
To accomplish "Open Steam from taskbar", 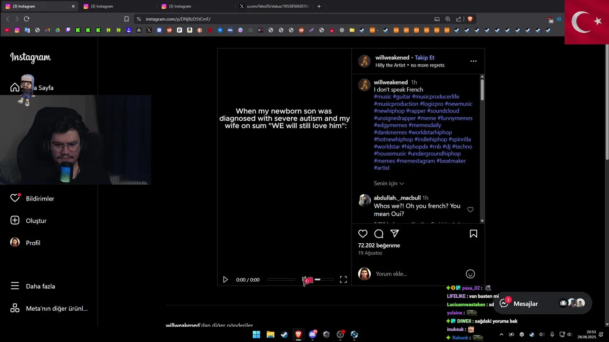I will [x=284, y=334].
